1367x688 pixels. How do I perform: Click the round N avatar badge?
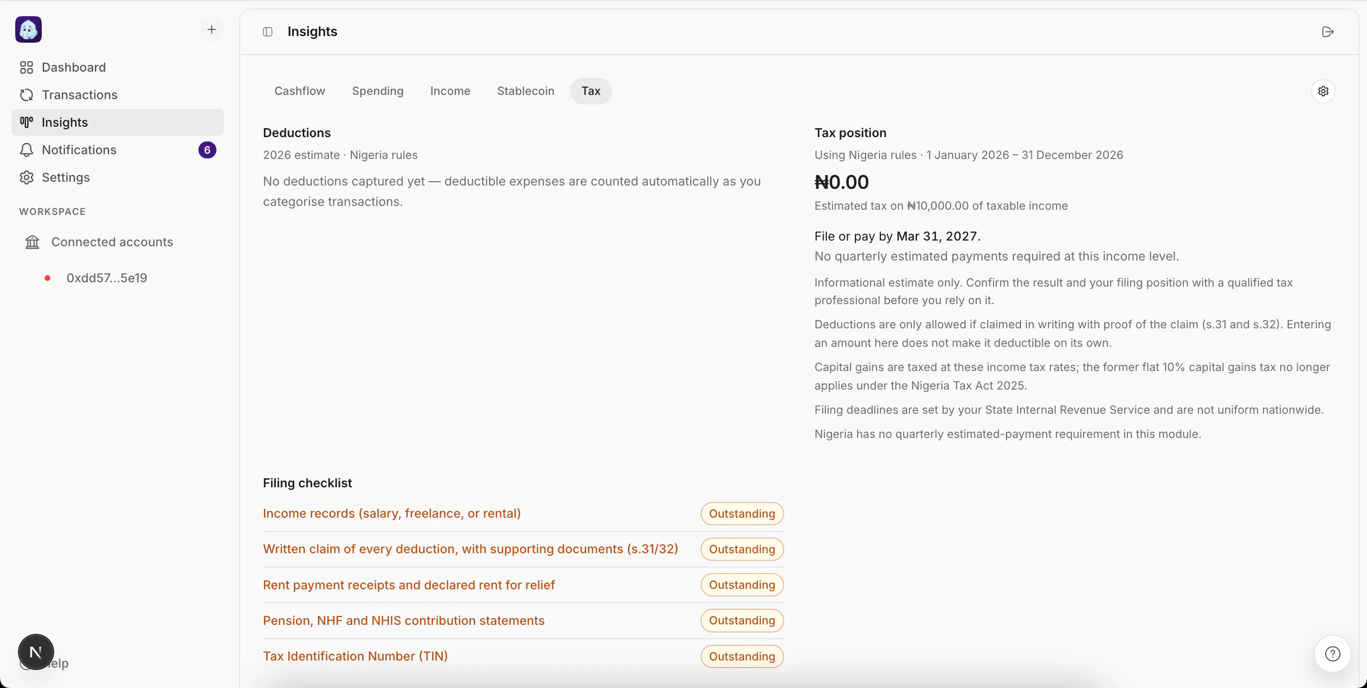tap(36, 652)
